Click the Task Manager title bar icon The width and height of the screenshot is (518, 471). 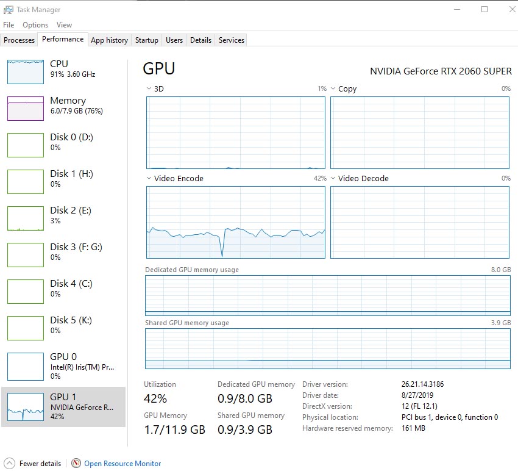(9, 10)
